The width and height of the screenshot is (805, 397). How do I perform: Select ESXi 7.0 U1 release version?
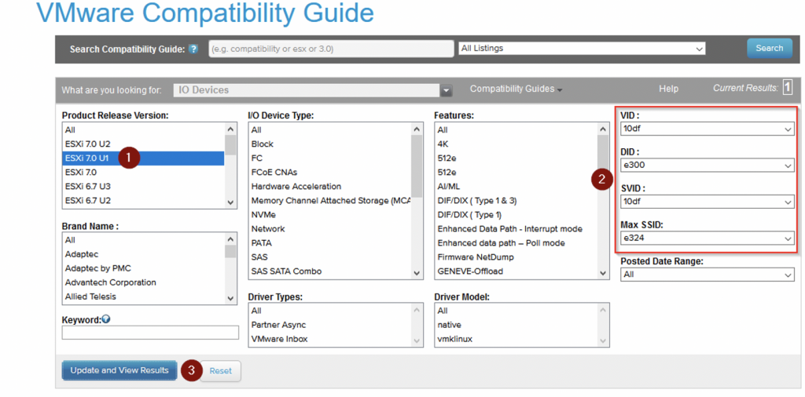[x=143, y=158]
